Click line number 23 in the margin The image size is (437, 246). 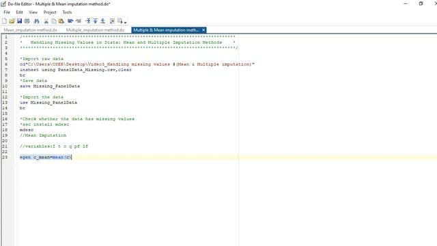pos(5,157)
